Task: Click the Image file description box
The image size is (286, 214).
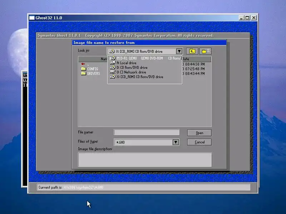Action: (145, 159)
